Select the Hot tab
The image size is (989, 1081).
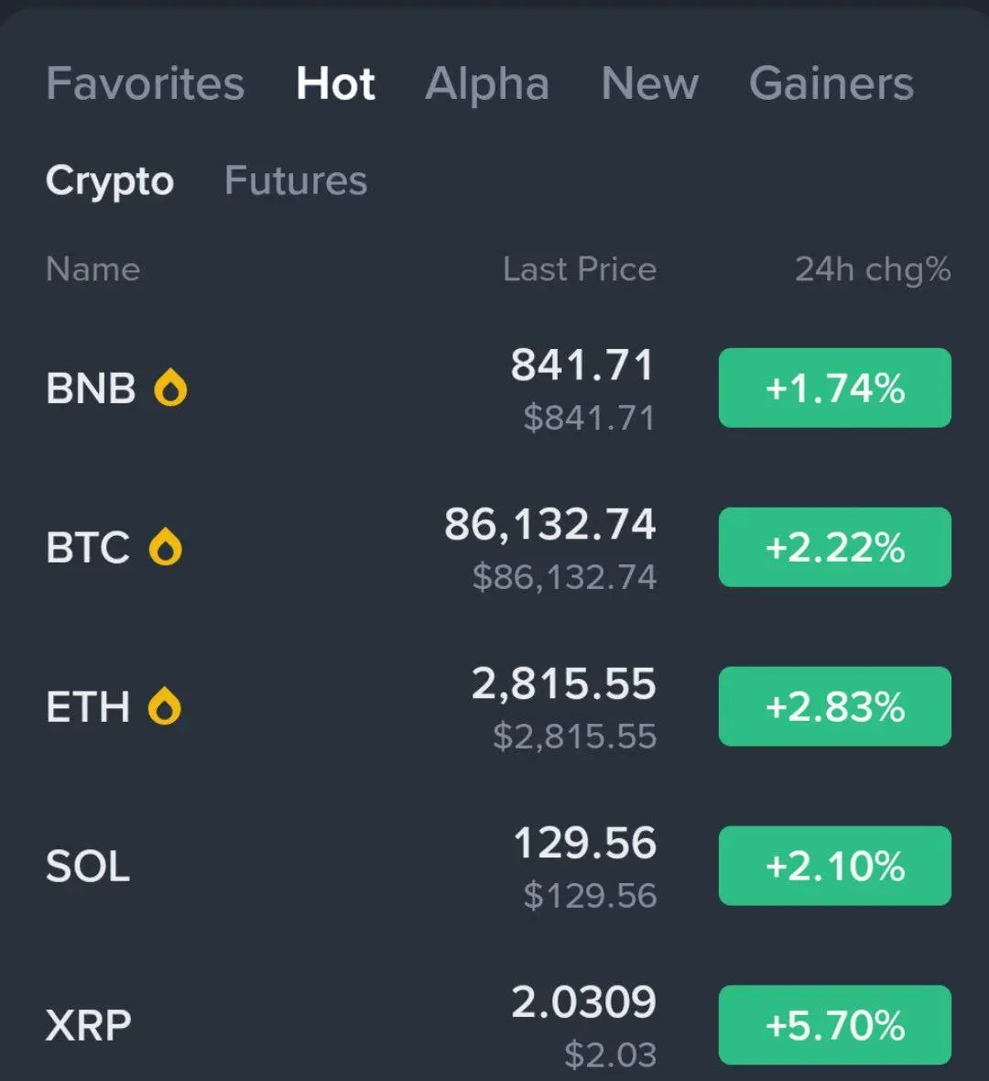pos(336,83)
